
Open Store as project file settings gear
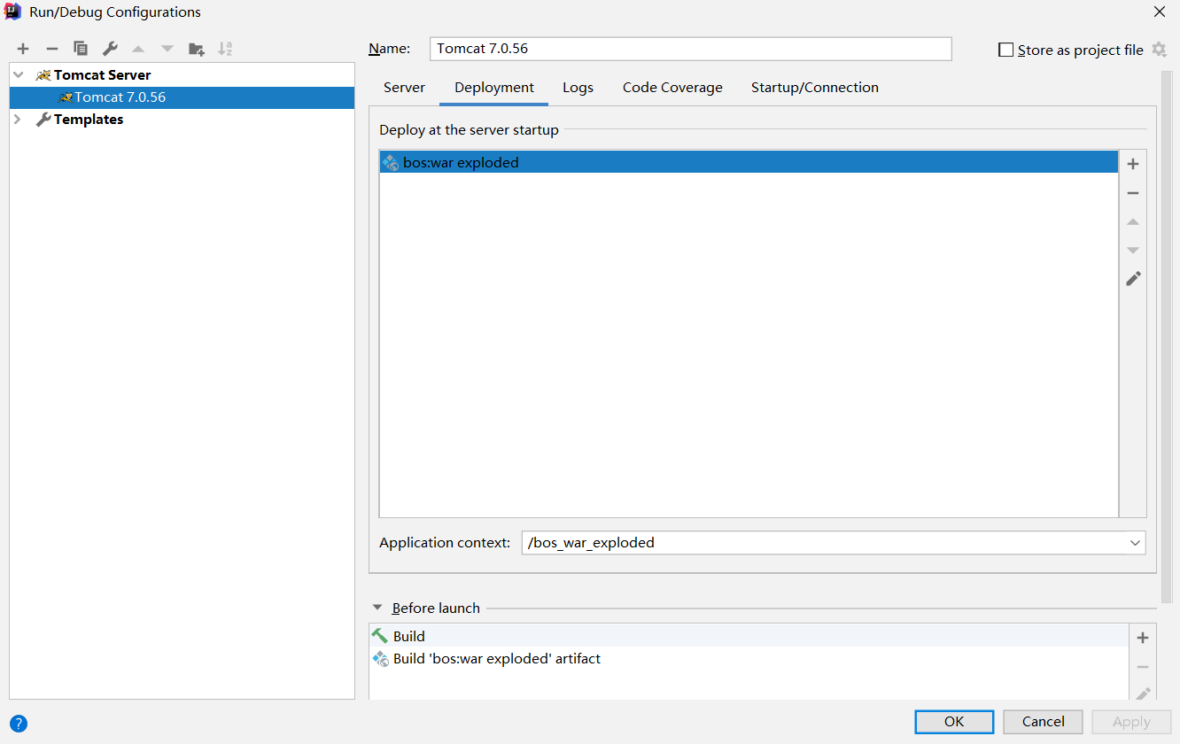pos(1159,50)
